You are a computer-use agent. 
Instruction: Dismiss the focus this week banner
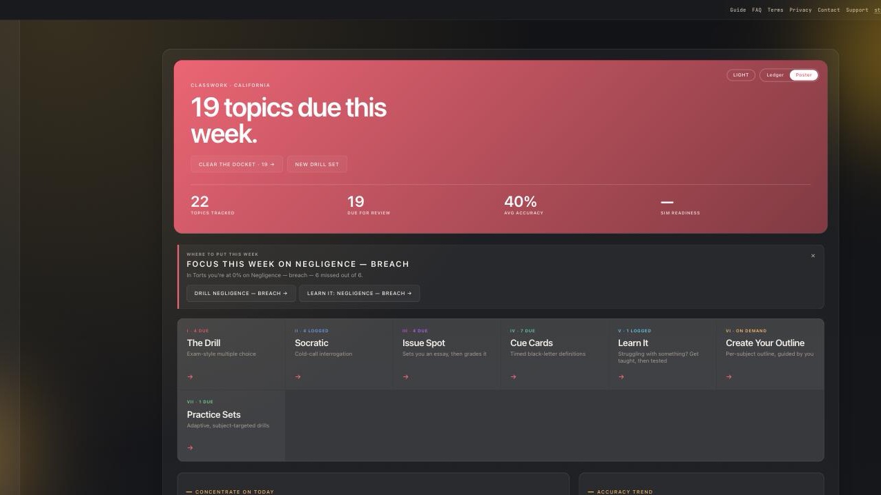[813, 256]
